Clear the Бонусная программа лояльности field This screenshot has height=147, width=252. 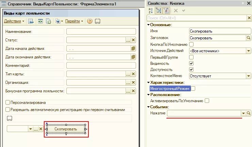pos(133,91)
